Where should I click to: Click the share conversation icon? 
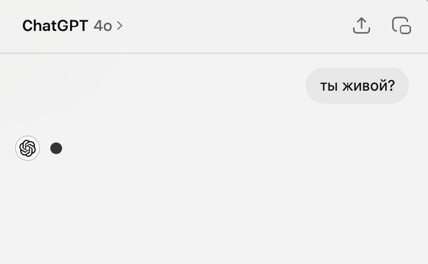(362, 26)
